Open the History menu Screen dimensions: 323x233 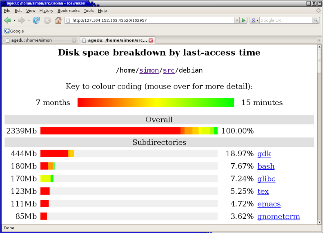click(x=47, y=11)
